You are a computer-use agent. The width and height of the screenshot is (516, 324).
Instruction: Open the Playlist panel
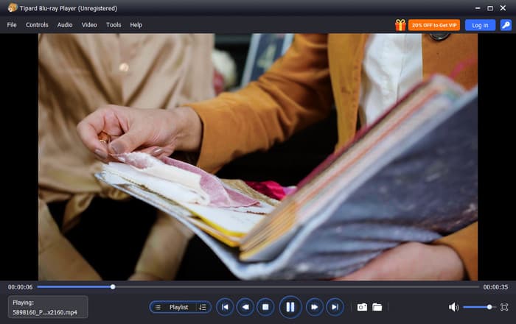coord(180,307)
